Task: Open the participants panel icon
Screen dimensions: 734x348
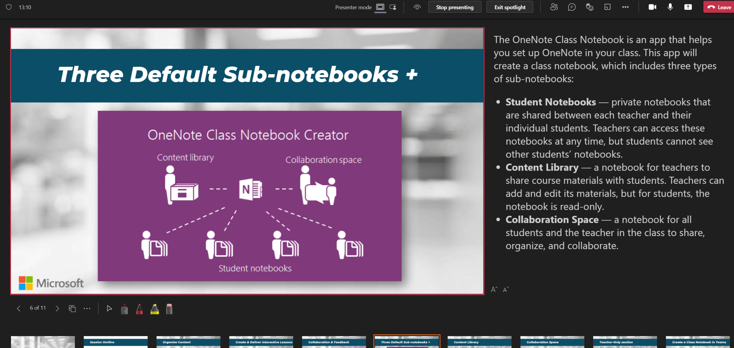Action: [554, 7]
